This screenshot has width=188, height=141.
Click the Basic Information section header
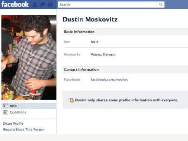(x=125, y=32)
